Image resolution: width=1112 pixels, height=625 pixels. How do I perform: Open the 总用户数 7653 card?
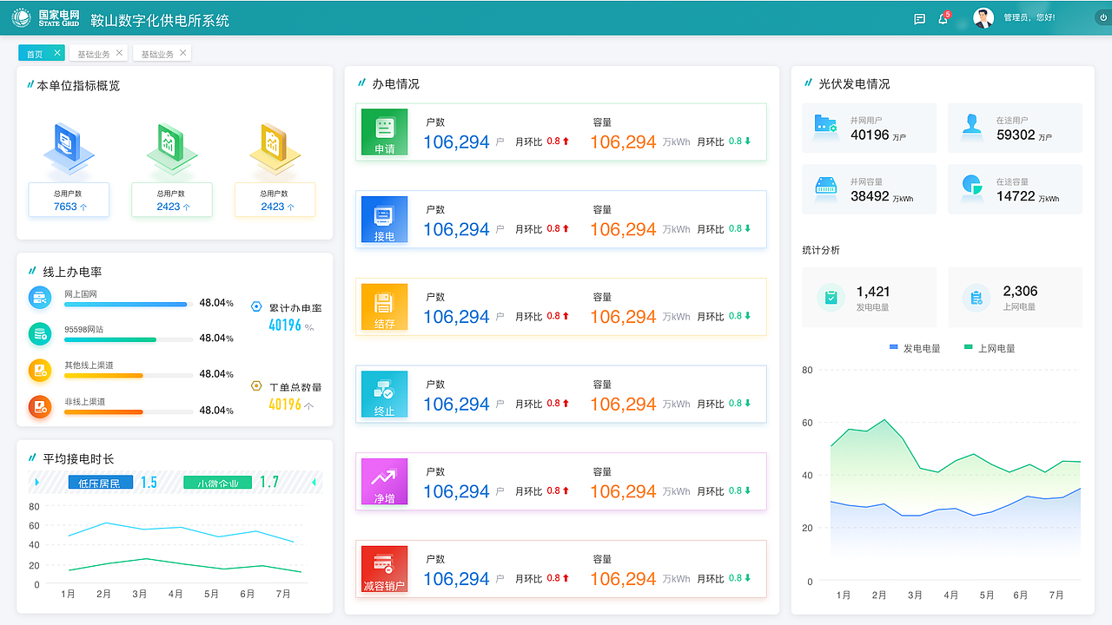(69, 200)
